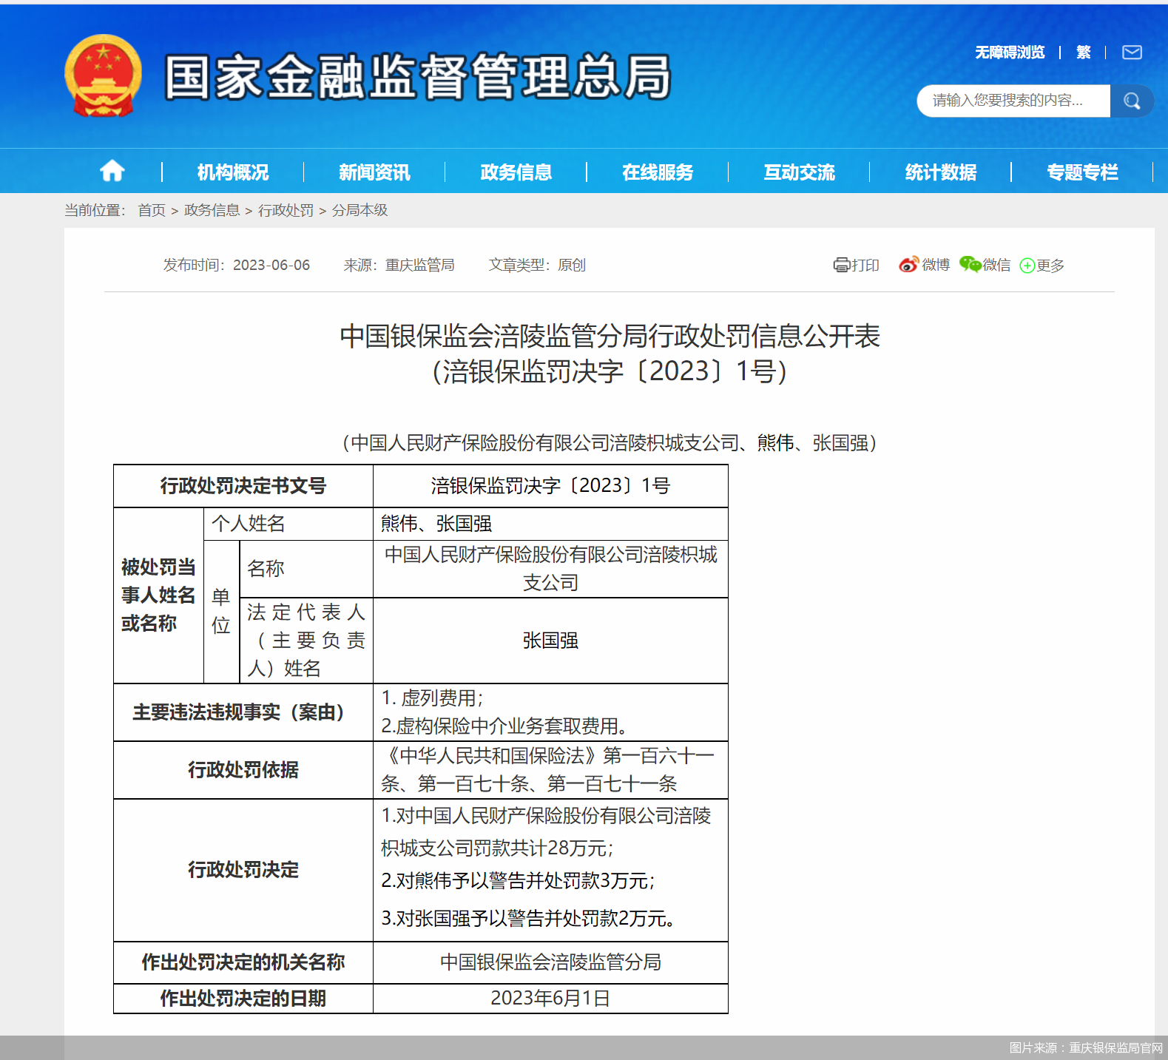Share to Weibo via 微博 icon
1168x1060 pixels.
coord(924,265)
